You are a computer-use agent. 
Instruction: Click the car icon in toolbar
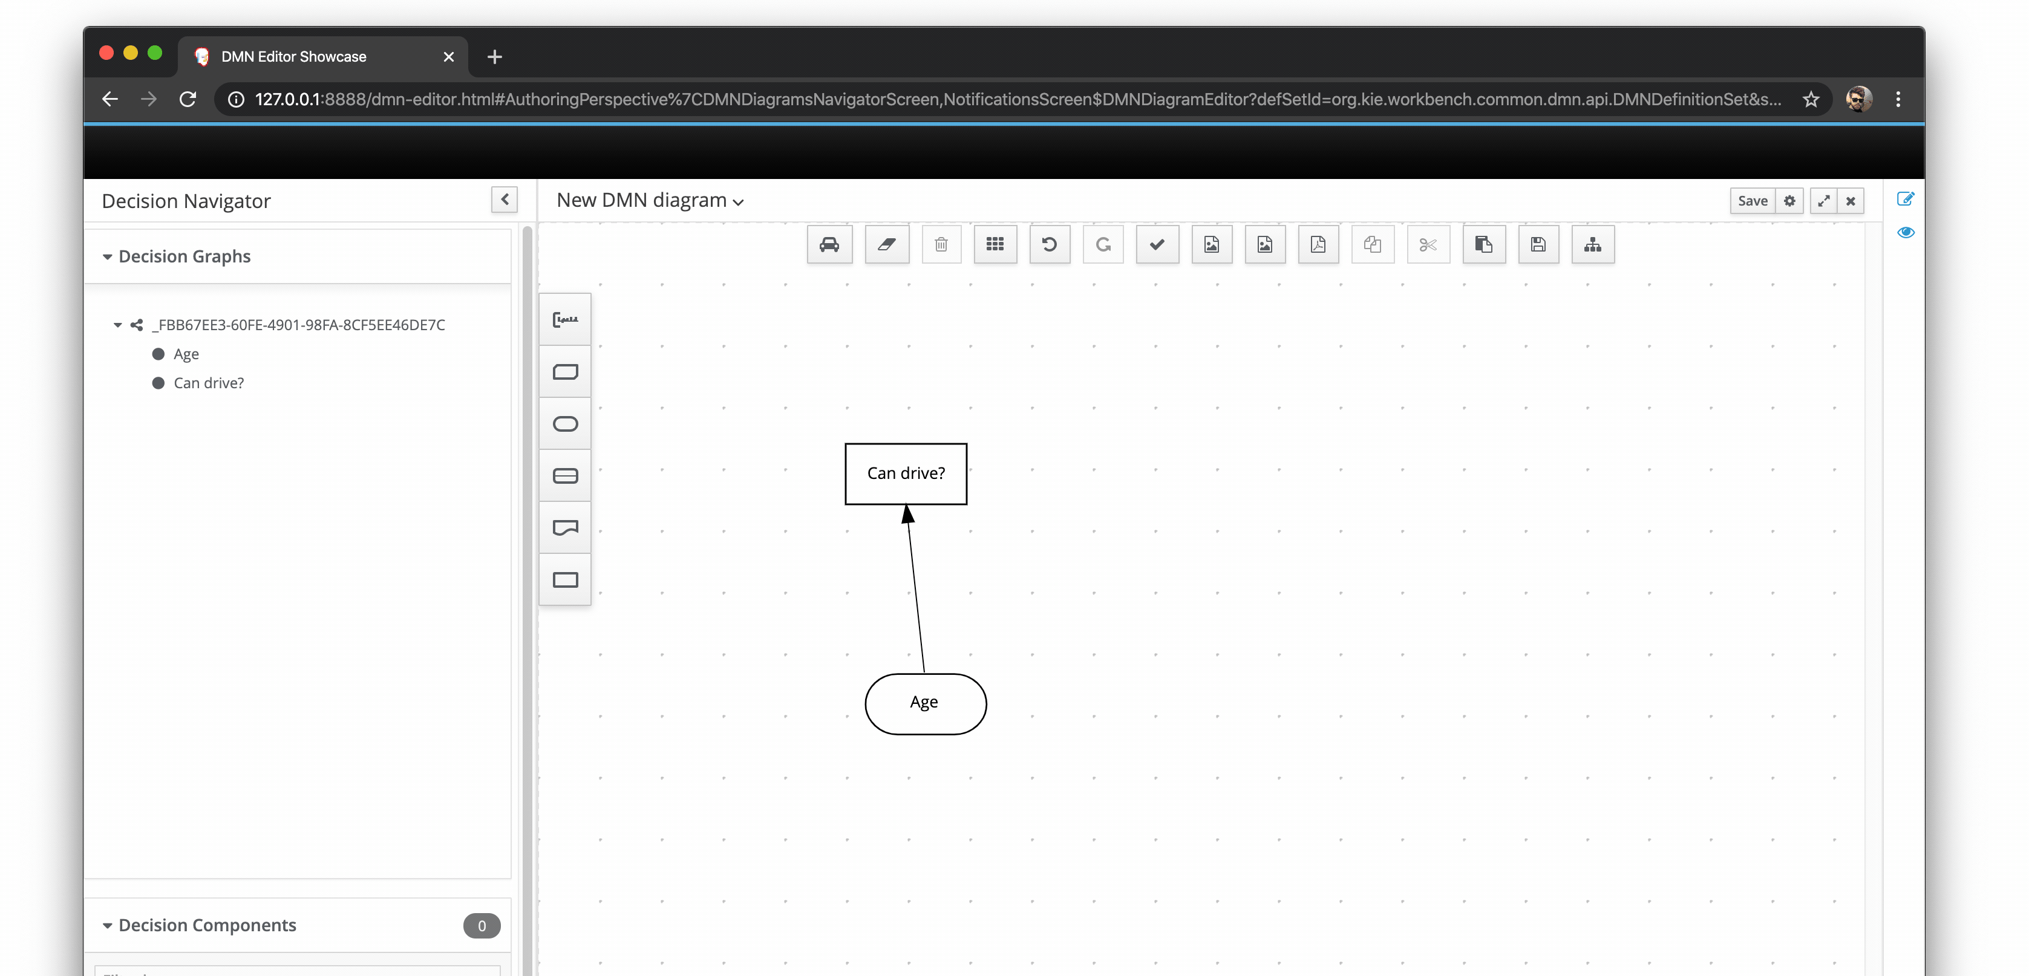(829, 245)
